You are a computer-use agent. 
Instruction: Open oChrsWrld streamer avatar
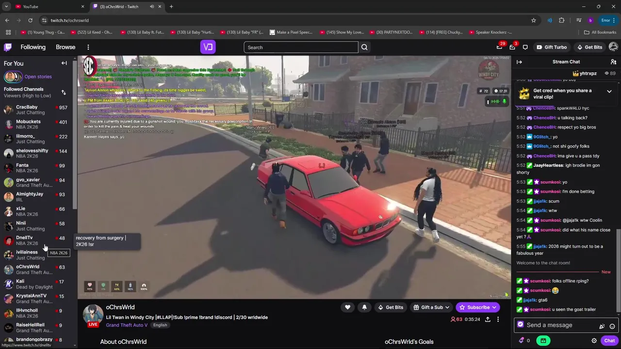click(x=93, y=315)
